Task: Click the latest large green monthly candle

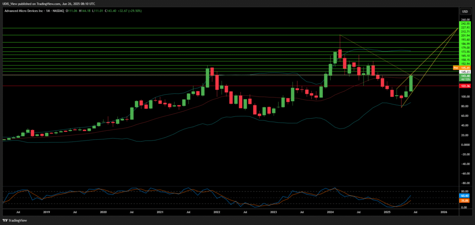Action: (411, 84)
